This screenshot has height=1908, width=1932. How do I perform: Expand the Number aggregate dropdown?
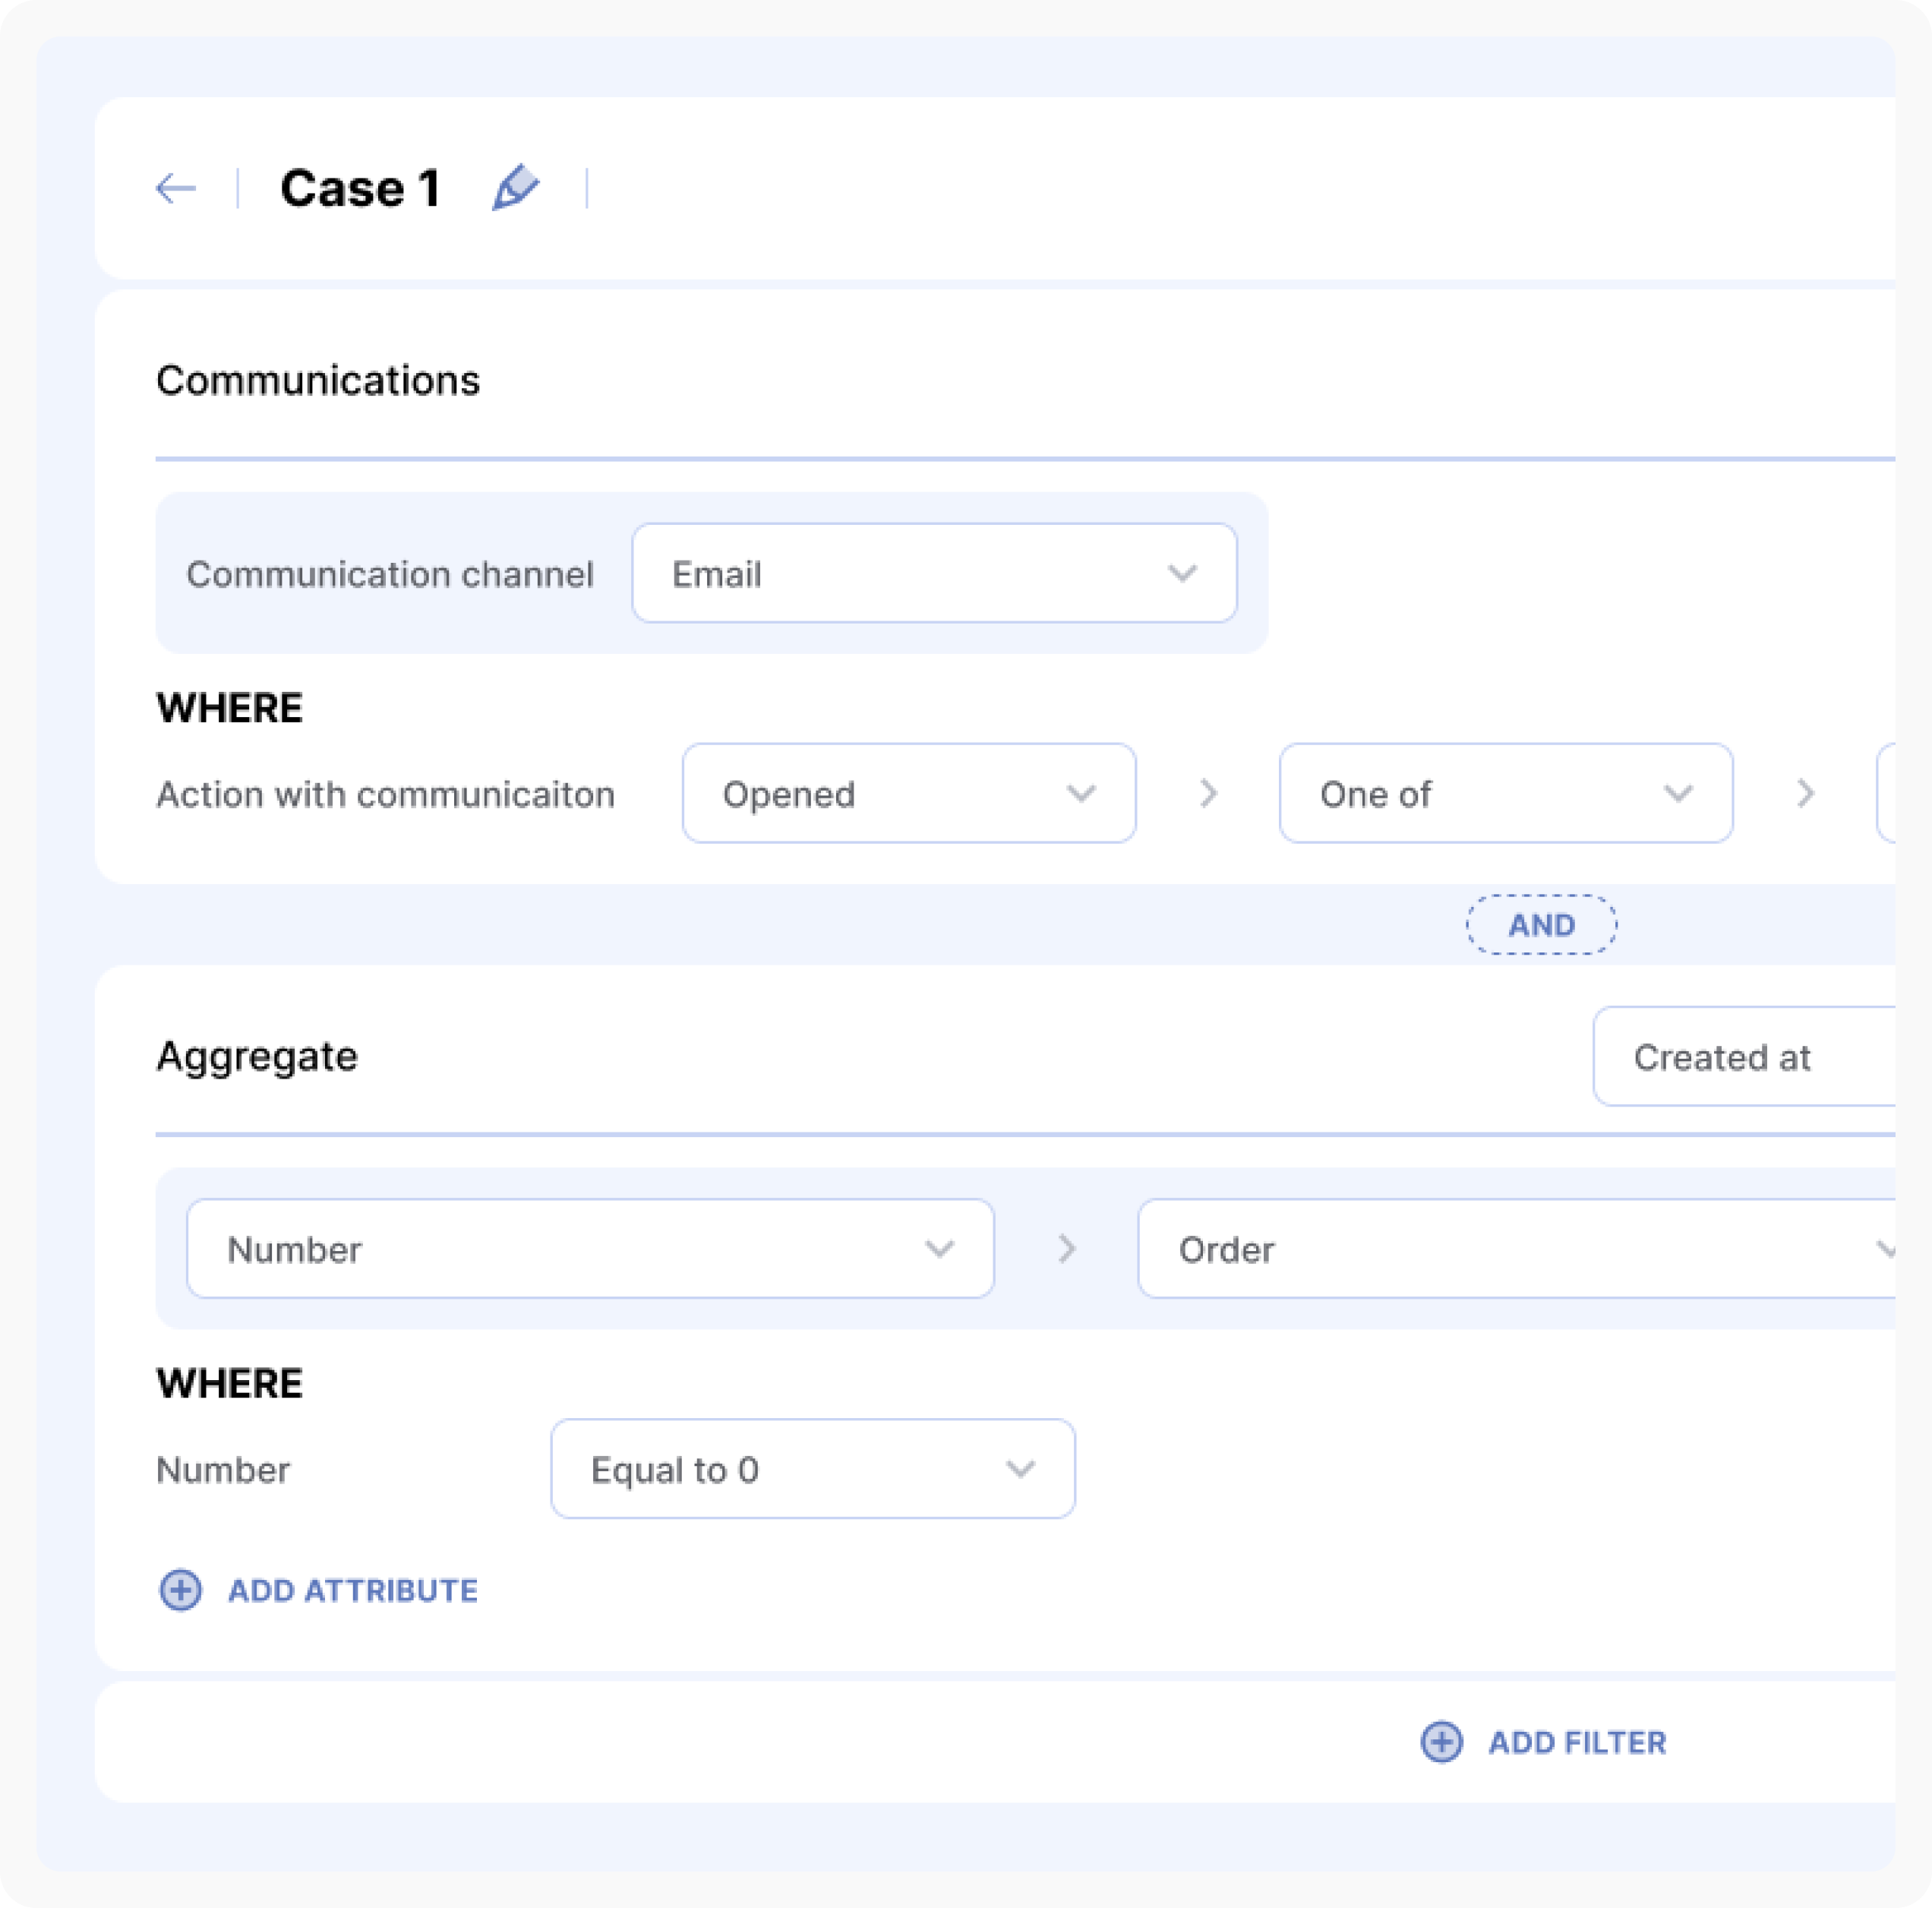point(590,1249)
